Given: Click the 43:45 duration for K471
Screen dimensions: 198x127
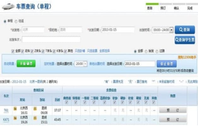Looking at the screenshot, I should tap(57, 119).
